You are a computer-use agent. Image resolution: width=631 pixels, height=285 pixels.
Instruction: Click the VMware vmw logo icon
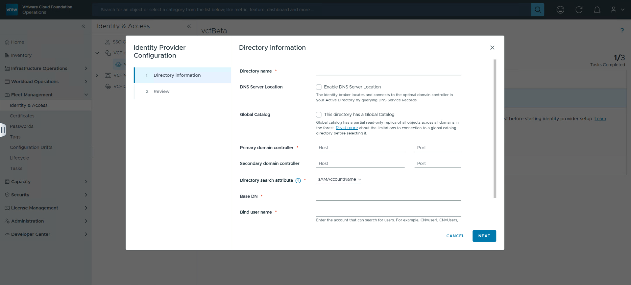pyautogui.click(x=12, y=10)
